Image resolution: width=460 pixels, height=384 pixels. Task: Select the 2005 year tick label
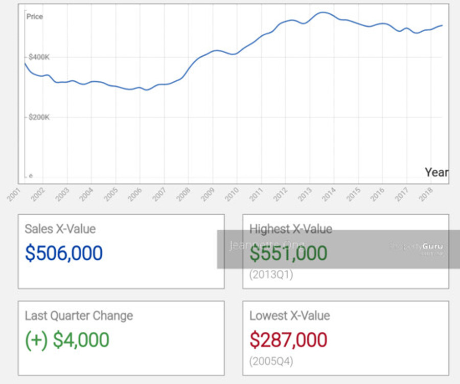coord(111,194)
